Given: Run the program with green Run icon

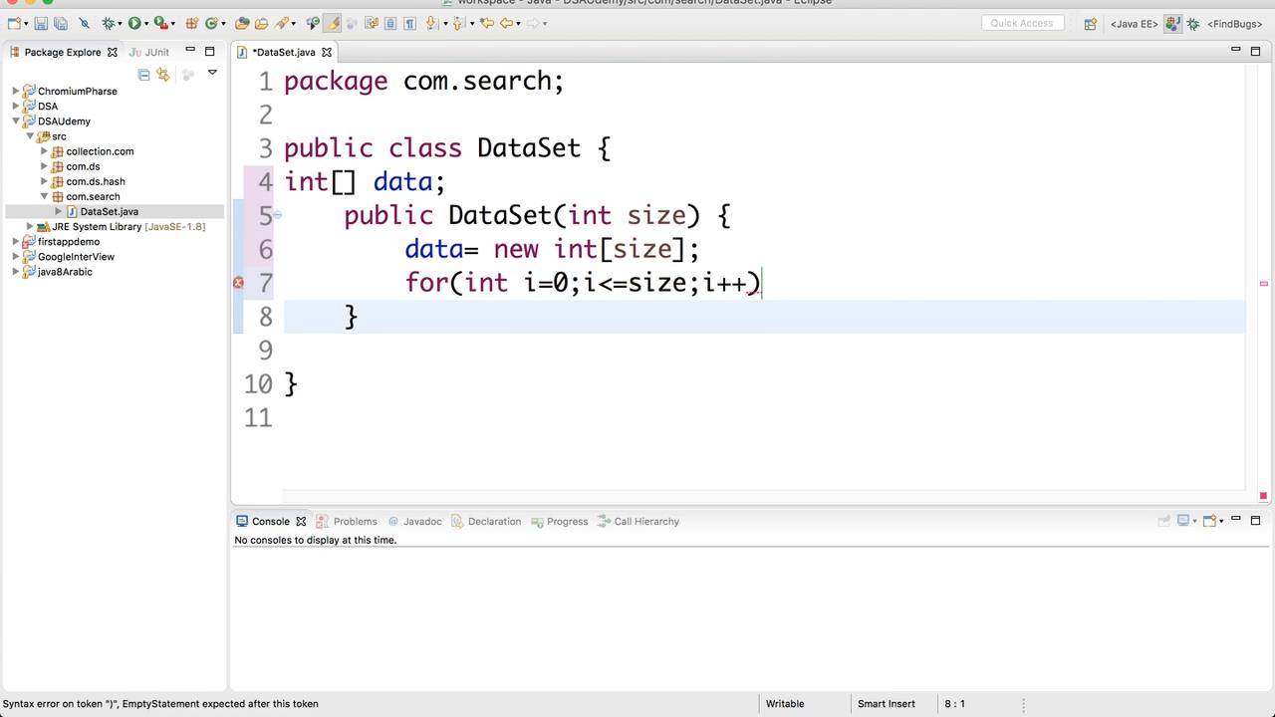Looking at the screenshot, I should point(133,23).
